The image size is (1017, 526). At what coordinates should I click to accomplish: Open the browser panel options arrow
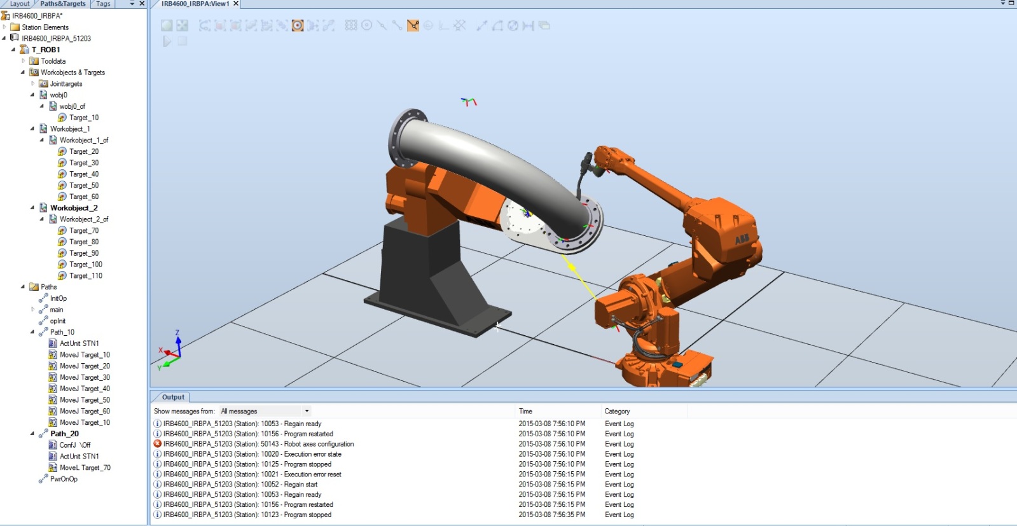pos(132,4)
